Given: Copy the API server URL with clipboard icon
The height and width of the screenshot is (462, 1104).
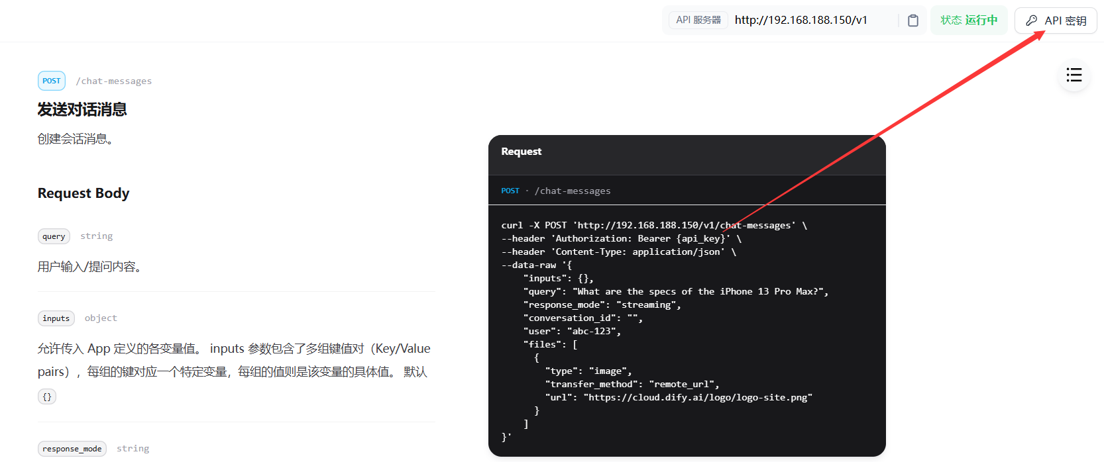Looking at the screenshot, I should (x=912, y=21).
